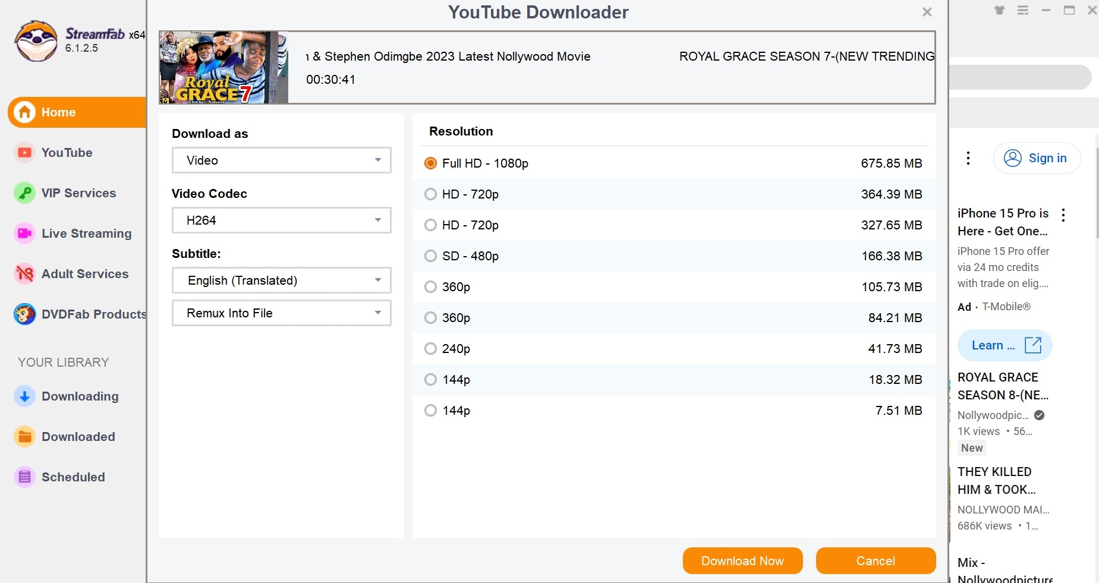Click the Live Streaming camera icon
Screen dimensions: 1099x583
coord(24,234)
